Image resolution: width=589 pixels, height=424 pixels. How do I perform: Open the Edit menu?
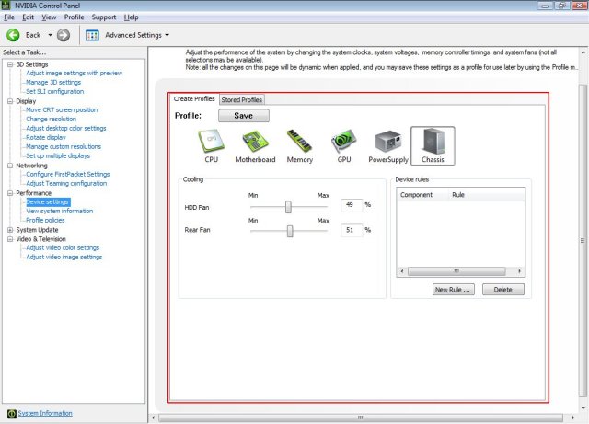point(28,17)
